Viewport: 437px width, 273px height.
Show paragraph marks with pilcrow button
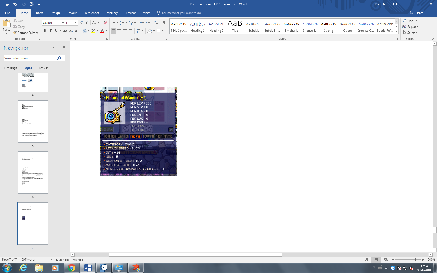(164, 23)
